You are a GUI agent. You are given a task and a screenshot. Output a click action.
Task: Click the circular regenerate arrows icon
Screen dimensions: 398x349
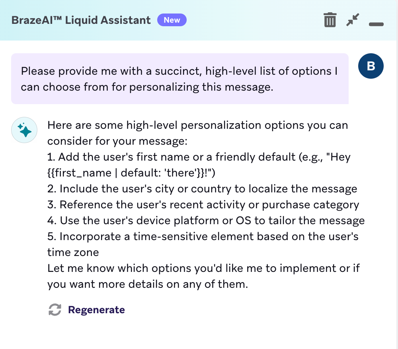pyautogui.click(x=55, y=310)
